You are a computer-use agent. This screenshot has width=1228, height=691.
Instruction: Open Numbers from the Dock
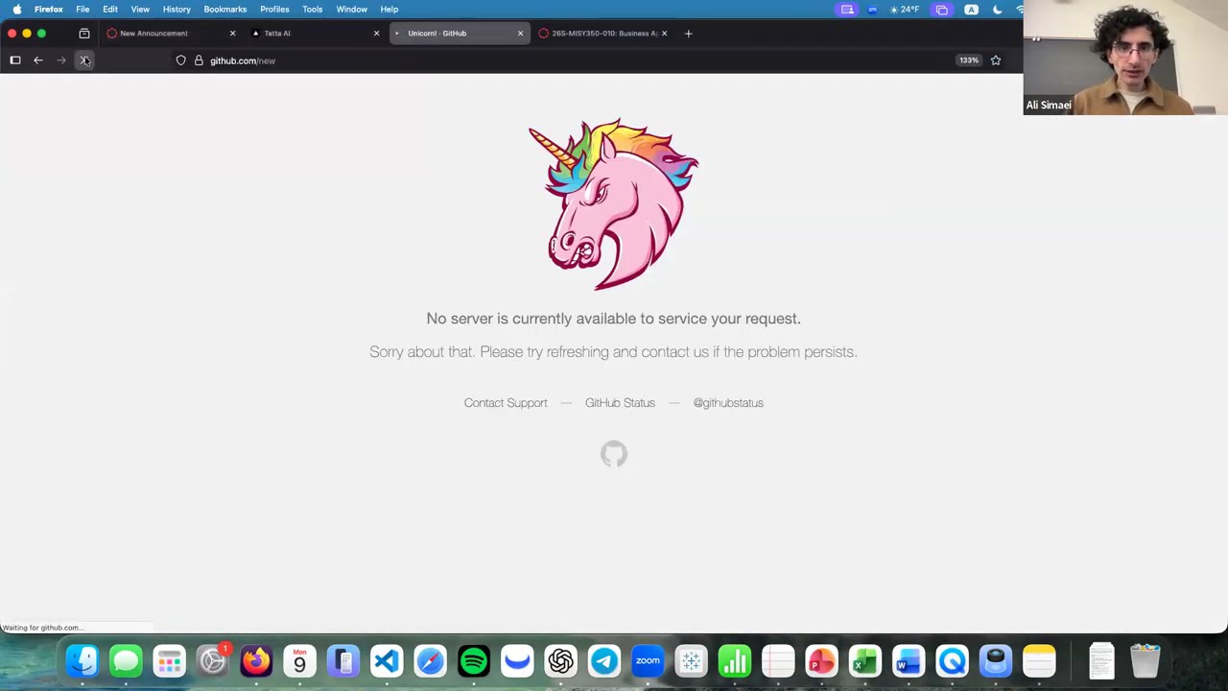(735, 661)
